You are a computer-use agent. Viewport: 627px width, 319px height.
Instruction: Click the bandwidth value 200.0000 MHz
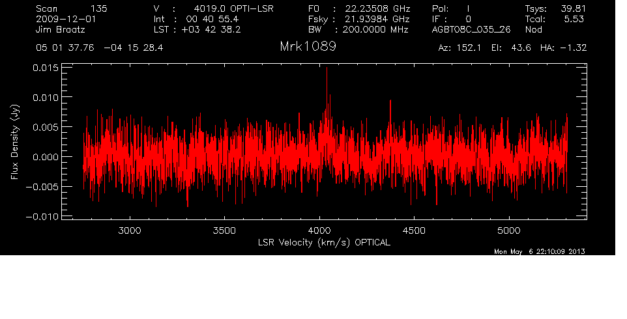tap(375, 29)
